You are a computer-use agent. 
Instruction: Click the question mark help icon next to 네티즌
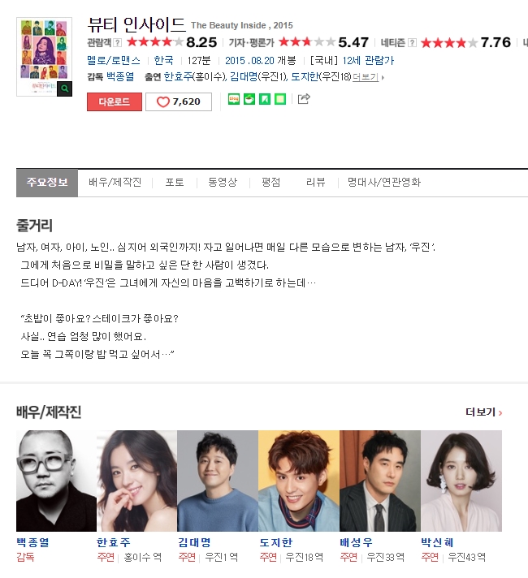(x=413, y=43)
